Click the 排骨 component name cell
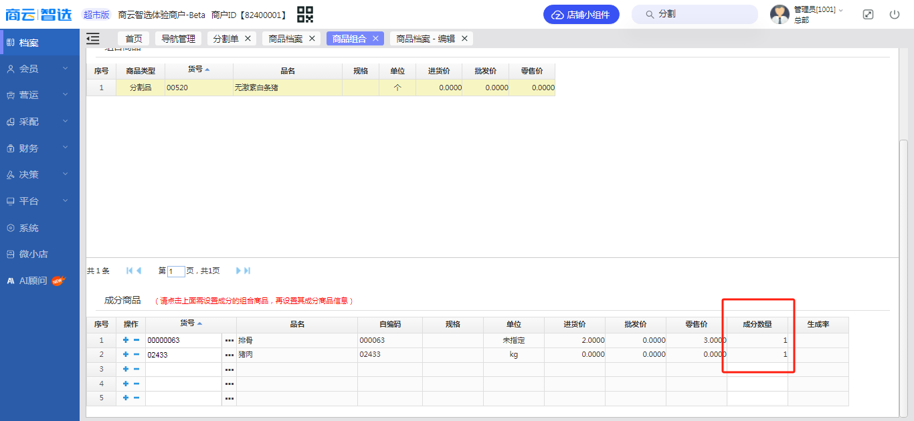914x421 pixels. [x=297, y=340]
